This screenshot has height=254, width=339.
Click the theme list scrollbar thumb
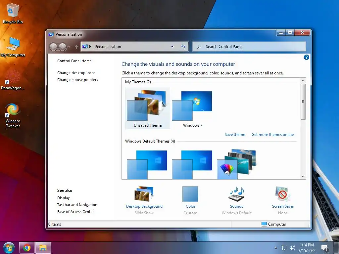tap(303, 102)
